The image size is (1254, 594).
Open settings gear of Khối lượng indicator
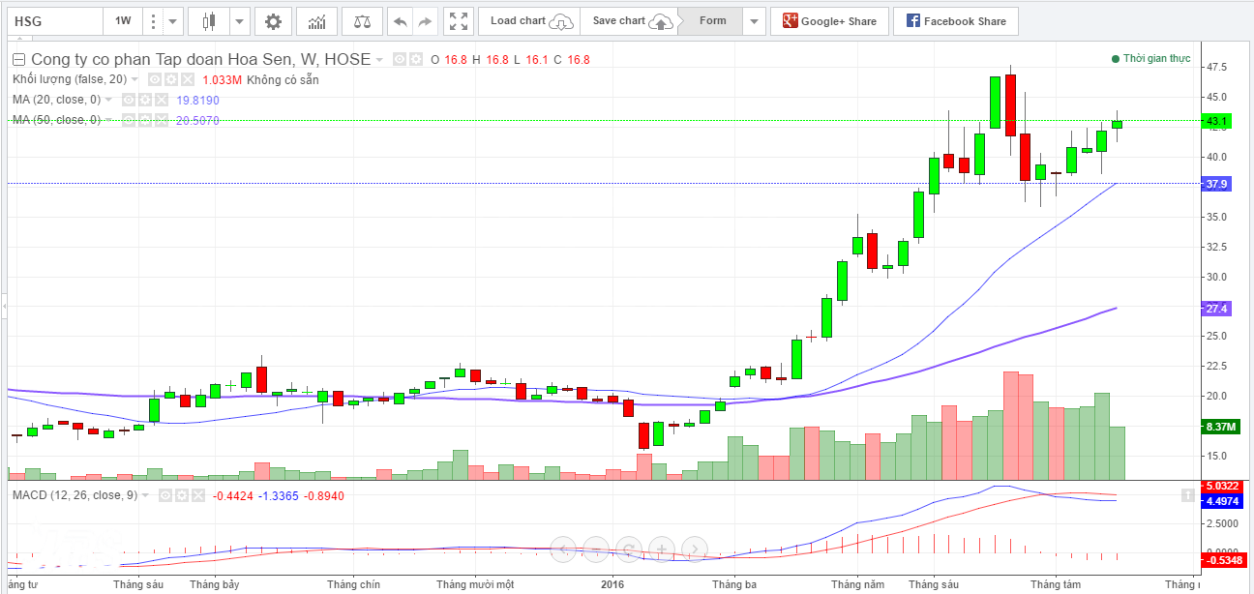point(170,79)
